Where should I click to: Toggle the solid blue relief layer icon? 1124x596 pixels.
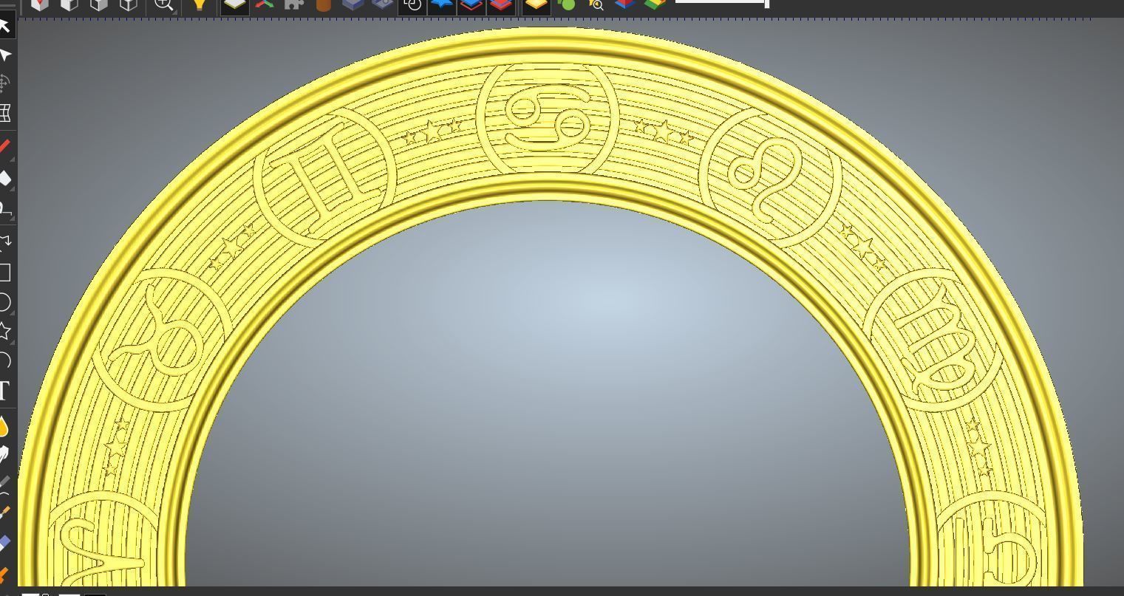(x=441, y=6)
